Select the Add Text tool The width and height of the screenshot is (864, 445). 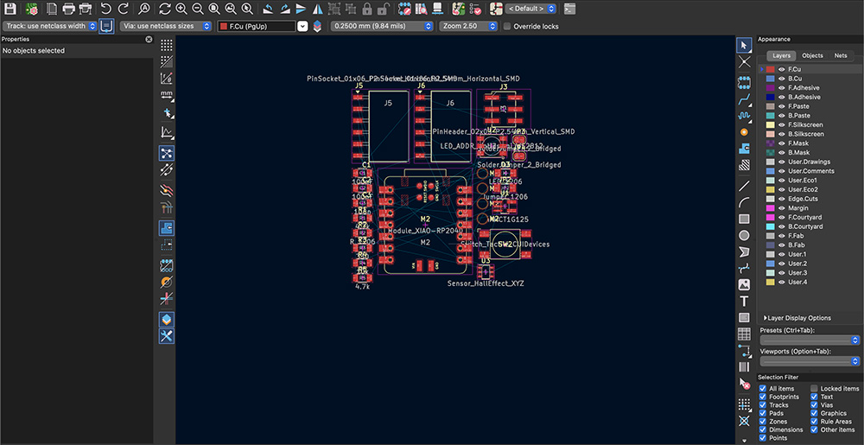pos(744,302)
